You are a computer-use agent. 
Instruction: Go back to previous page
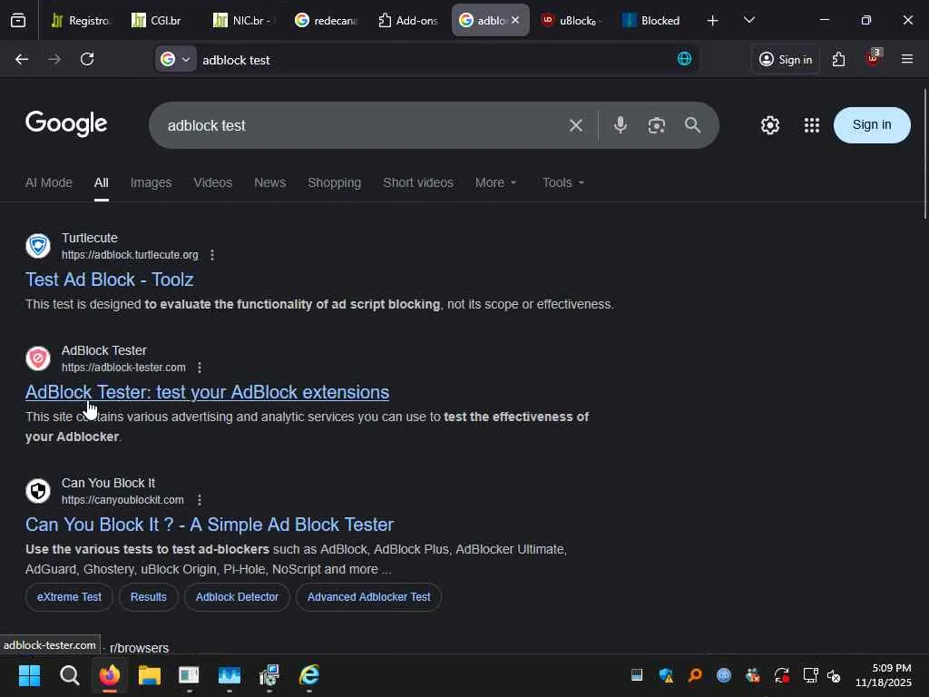[x=22, y=59]
